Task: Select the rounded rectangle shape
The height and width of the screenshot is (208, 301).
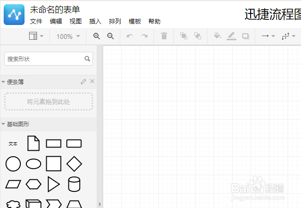Action: tap(74, 143)
